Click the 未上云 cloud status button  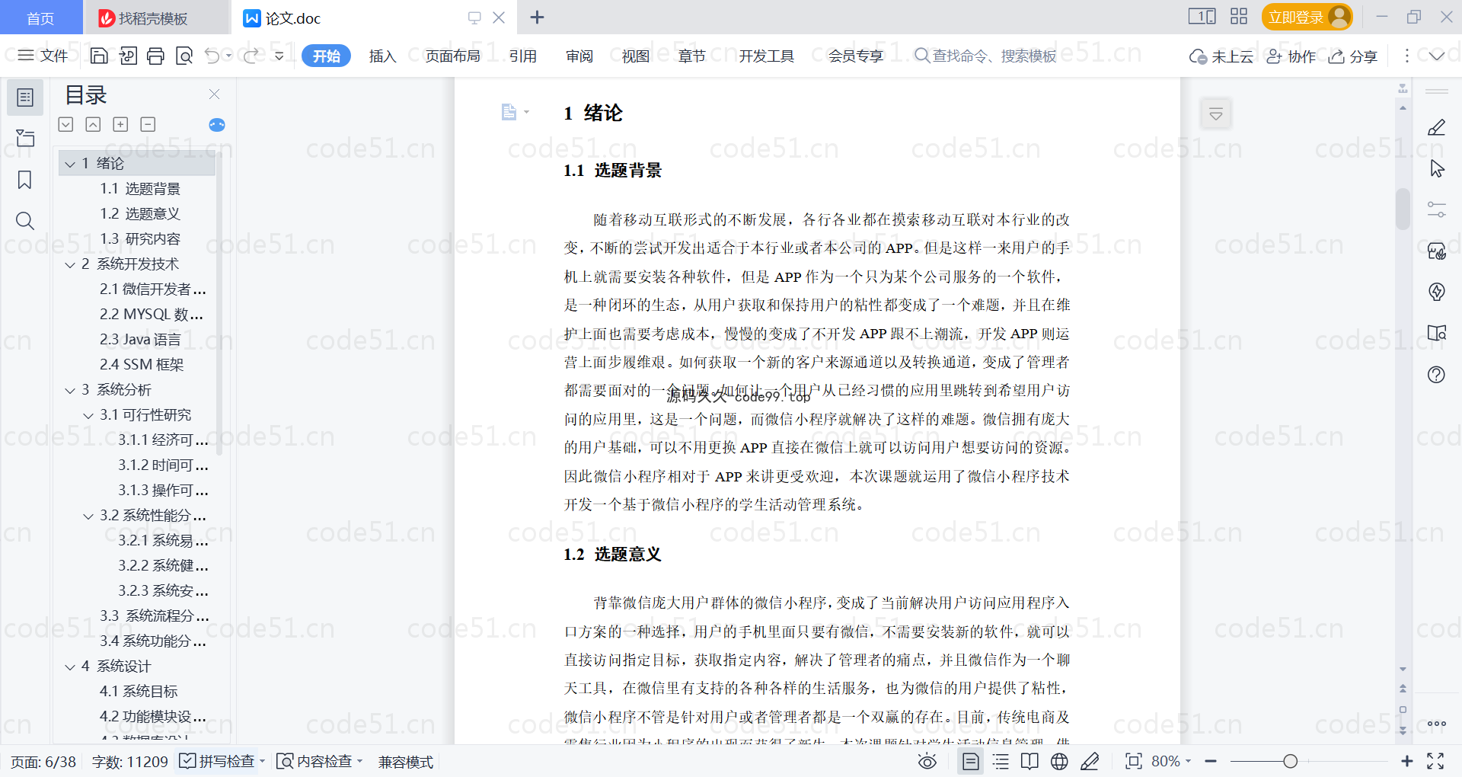click(x=1221, y=56)
